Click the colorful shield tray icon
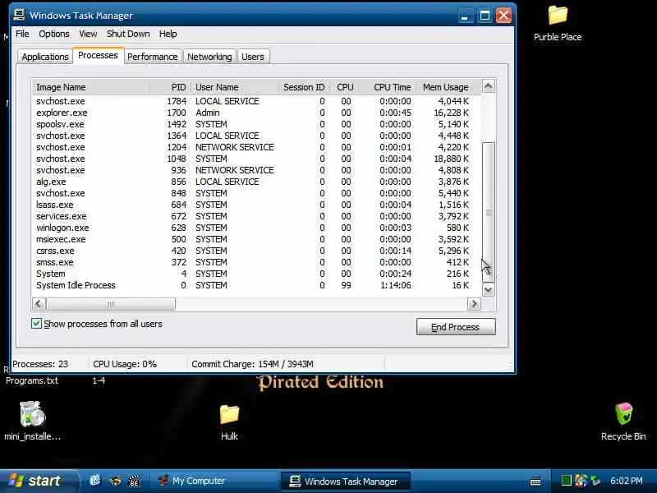This screenshot has height=493, width=657. (581, 481)
